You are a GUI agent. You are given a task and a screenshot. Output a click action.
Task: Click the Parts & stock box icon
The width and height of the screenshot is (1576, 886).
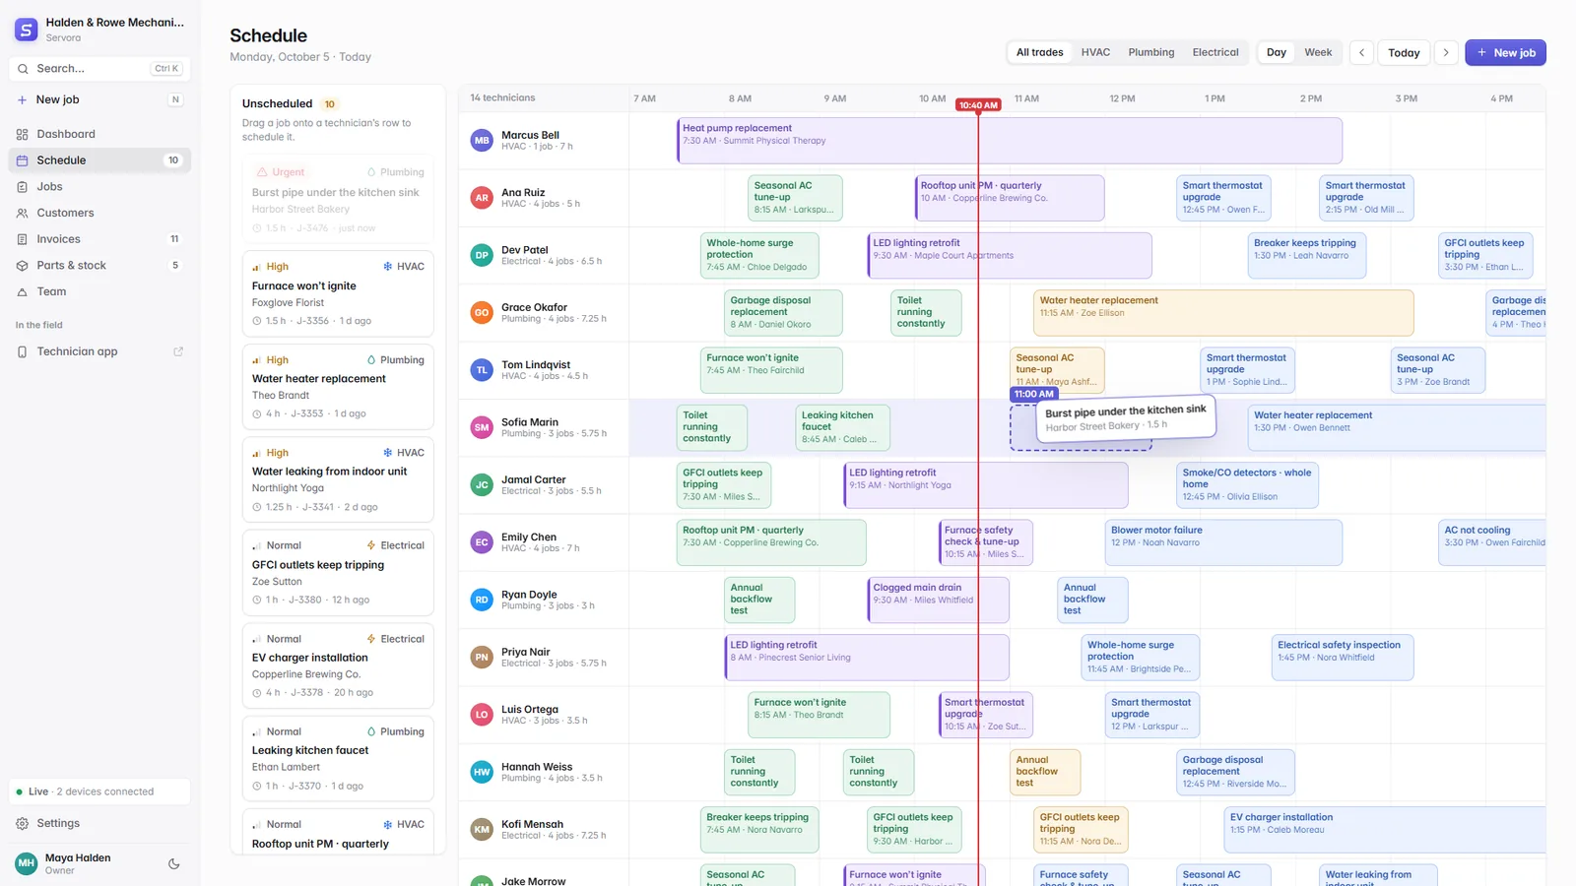(x=22, y=266)
